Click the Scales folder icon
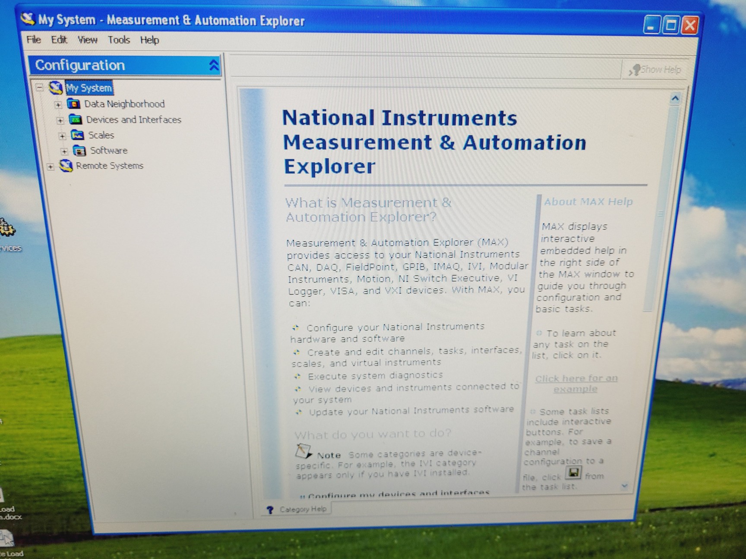Viewport: 746px width, 559px height. (77, 135)
